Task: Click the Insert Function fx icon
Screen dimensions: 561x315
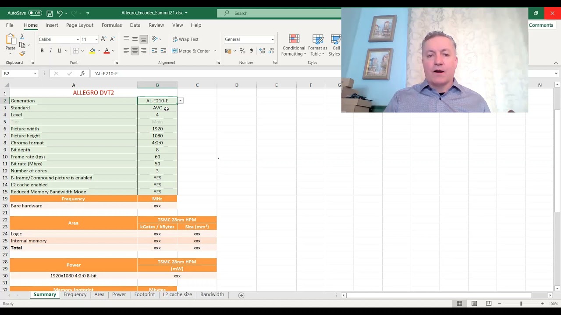Action: [82, 73]
